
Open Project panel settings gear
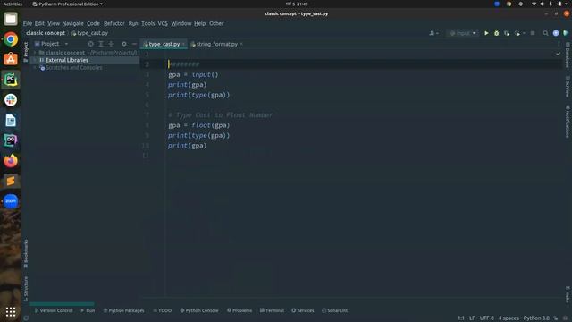coord(124,44)
